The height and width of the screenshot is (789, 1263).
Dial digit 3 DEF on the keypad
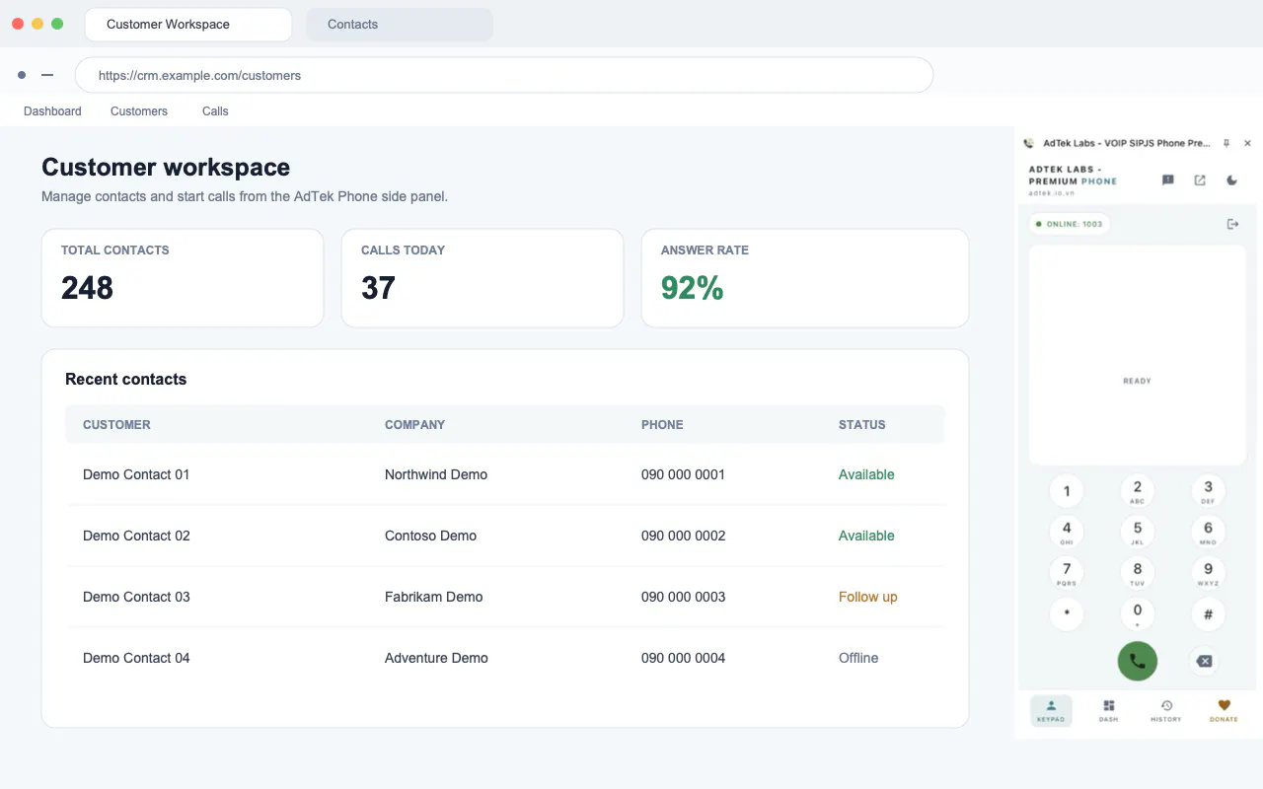click(x=1208, y=491)
